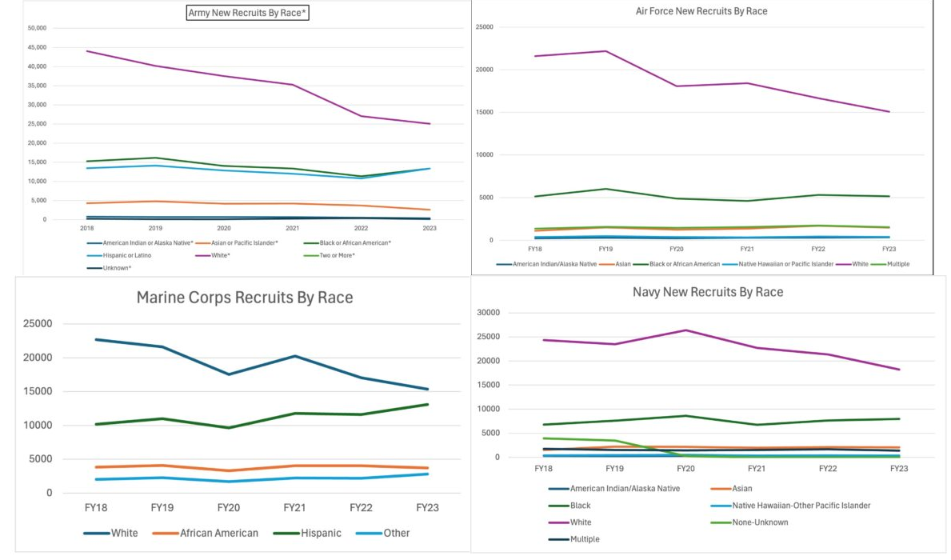Screen dimensions: 951x560
Task: Click the 'Air Force New Recruits By Race' title
Action: point(701,11)
